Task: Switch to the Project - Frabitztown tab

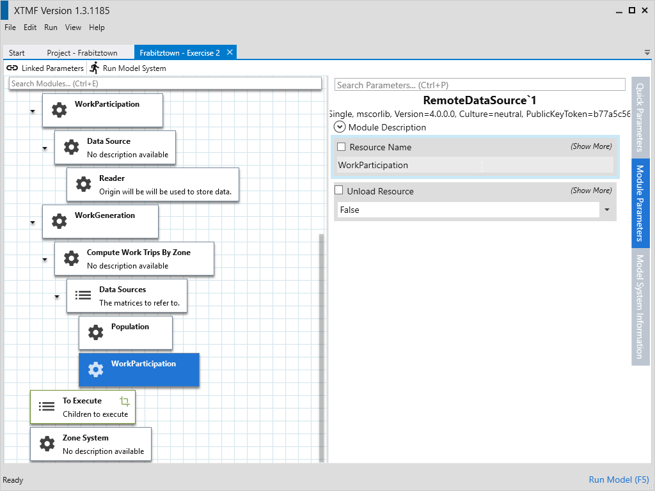Action: click(x=82, y=53)
